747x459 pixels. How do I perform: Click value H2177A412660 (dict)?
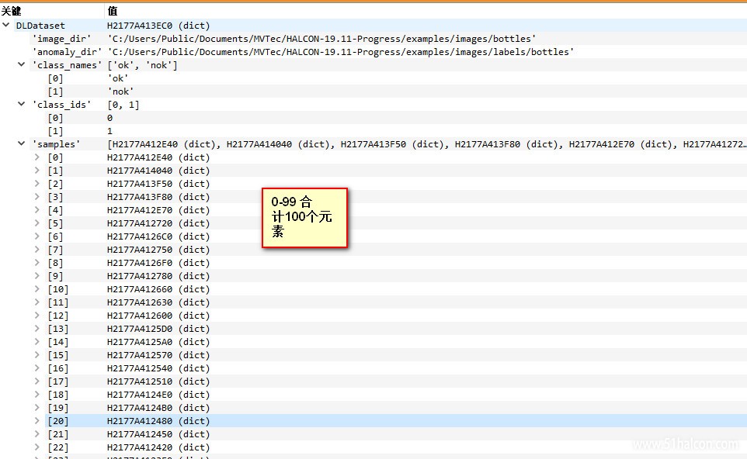click(158, 289)
